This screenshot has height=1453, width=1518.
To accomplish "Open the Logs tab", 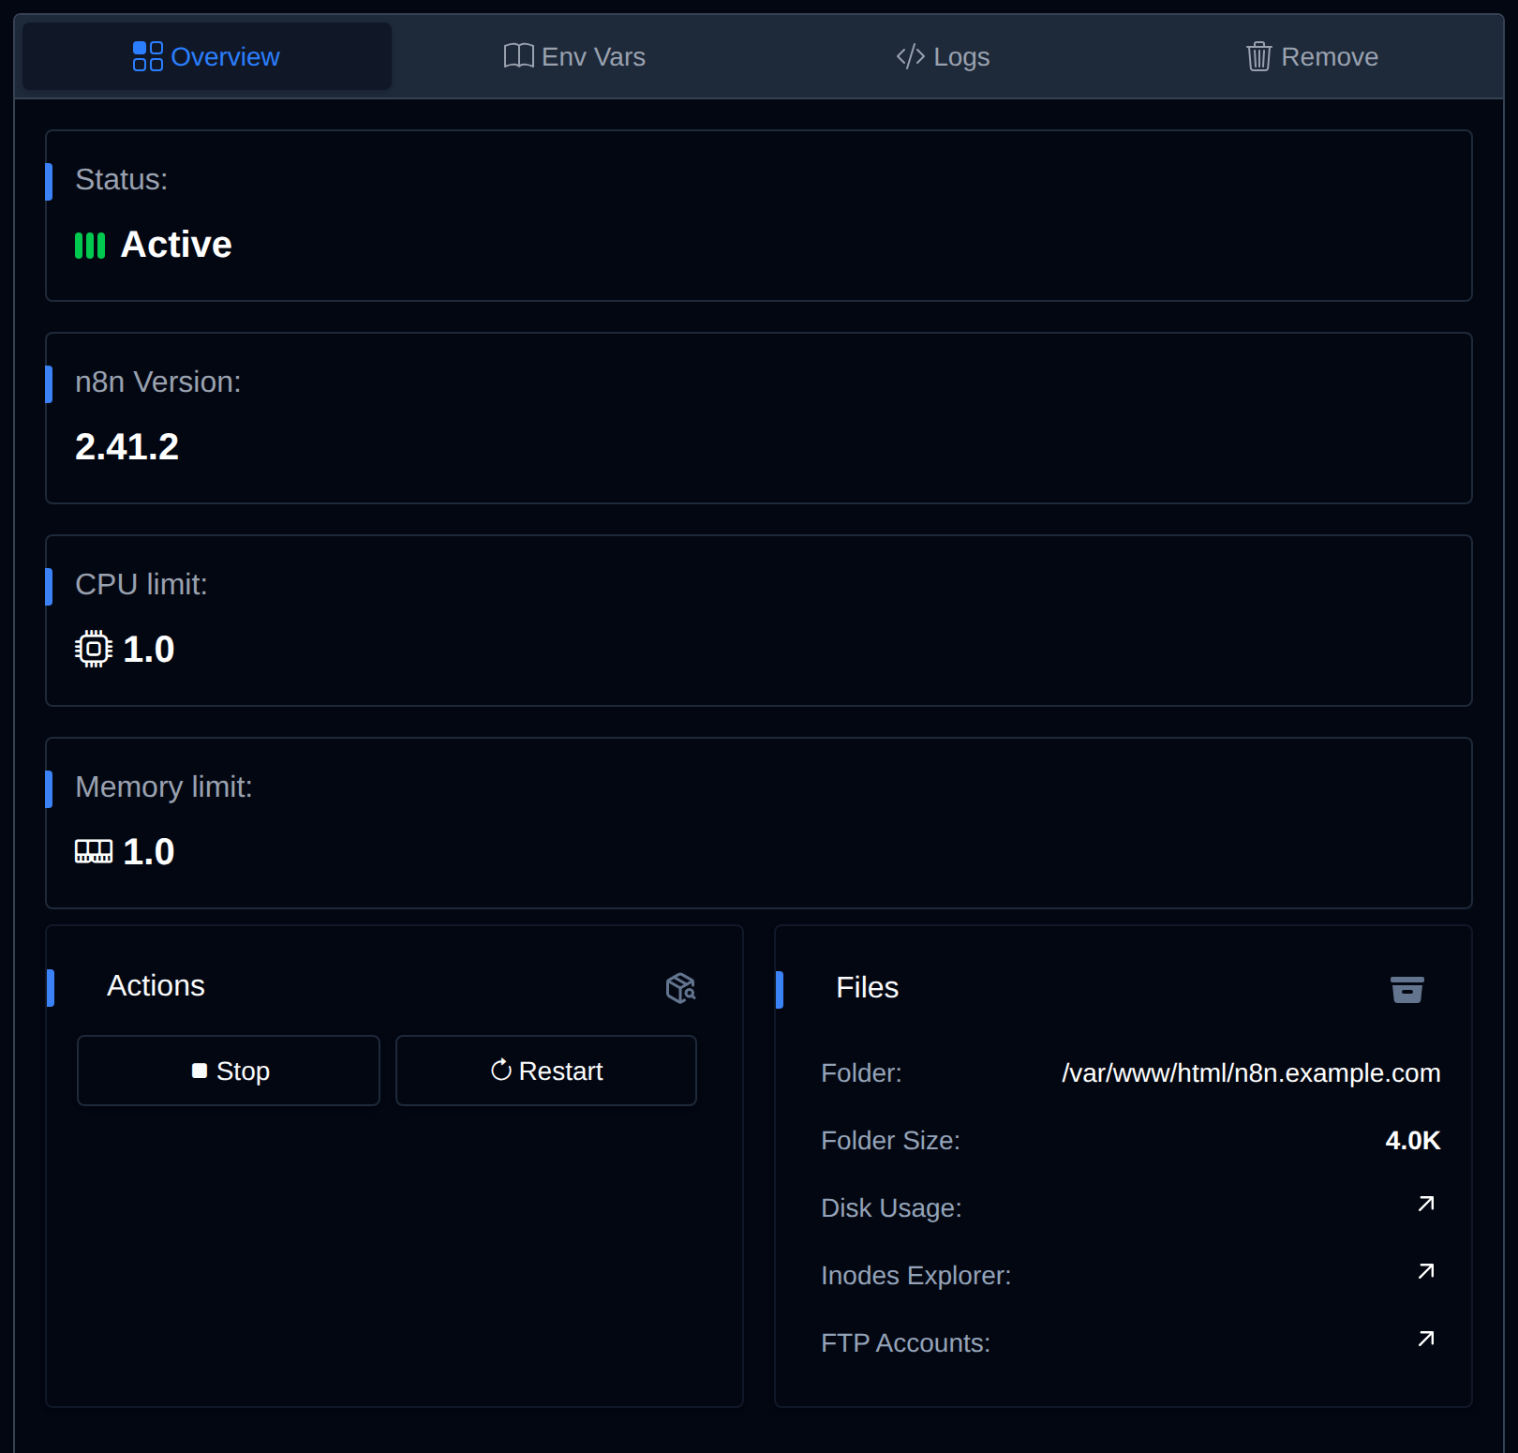I will coord(943,56).
